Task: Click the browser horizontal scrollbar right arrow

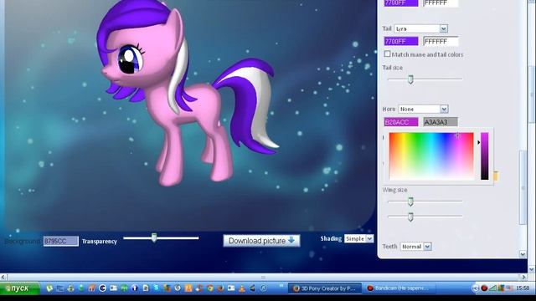Action: coord(524,277)
